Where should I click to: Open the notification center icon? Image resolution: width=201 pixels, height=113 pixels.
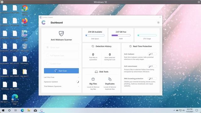click(197, 110)
